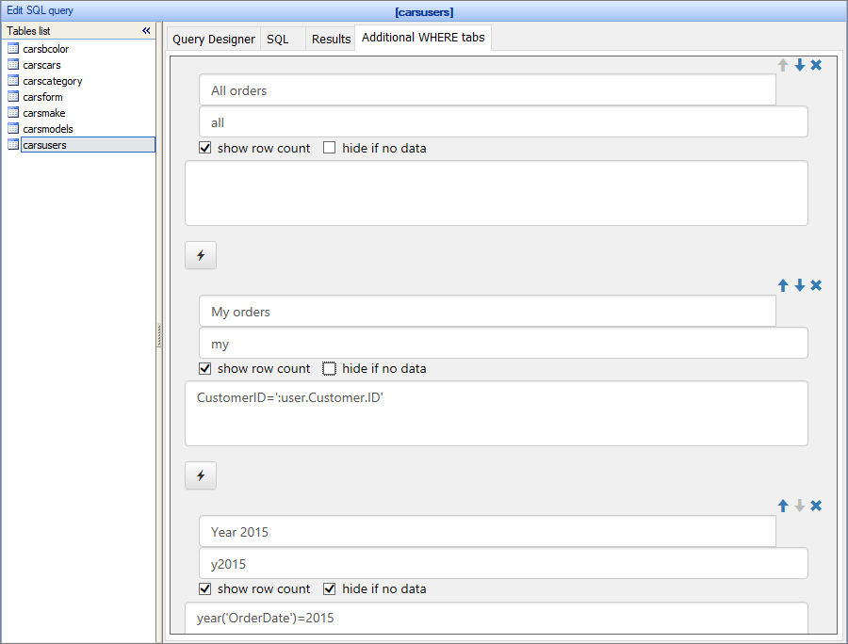Click the lightning button under All orders
Screen dimensions: 848x644
point(200,255)
